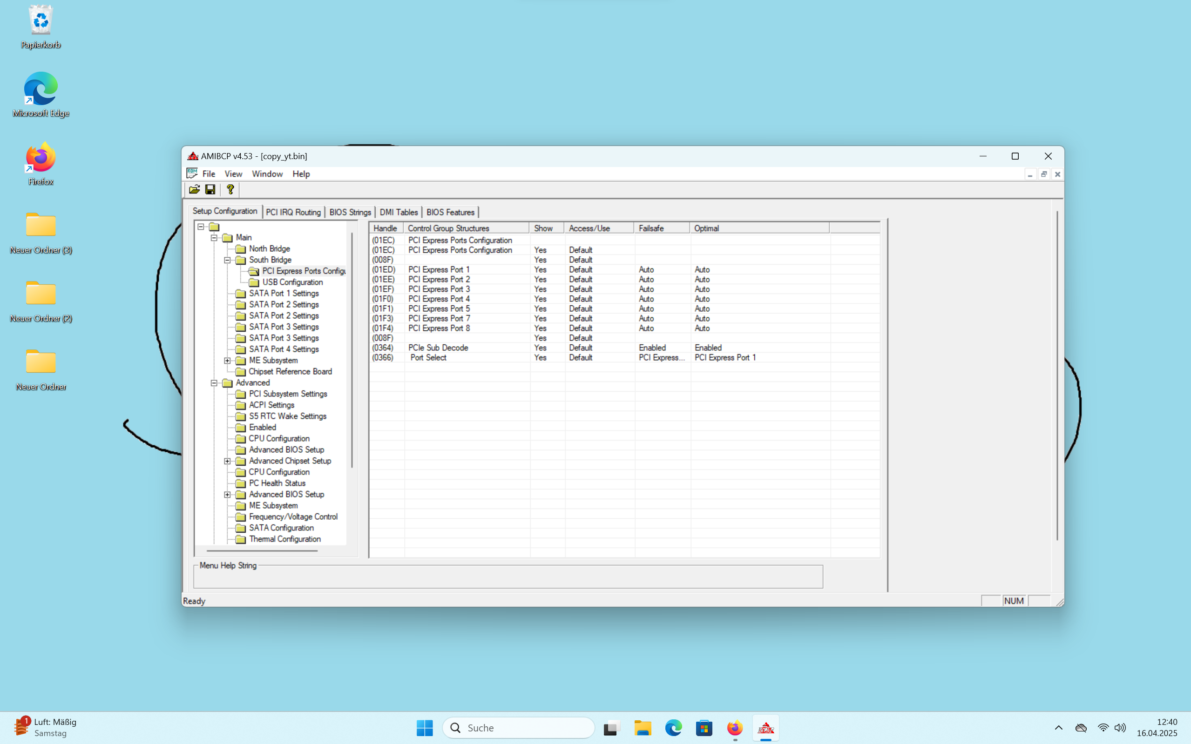
Task: Collapse the Advanced tree node
Action: click(x=214, y=383)
